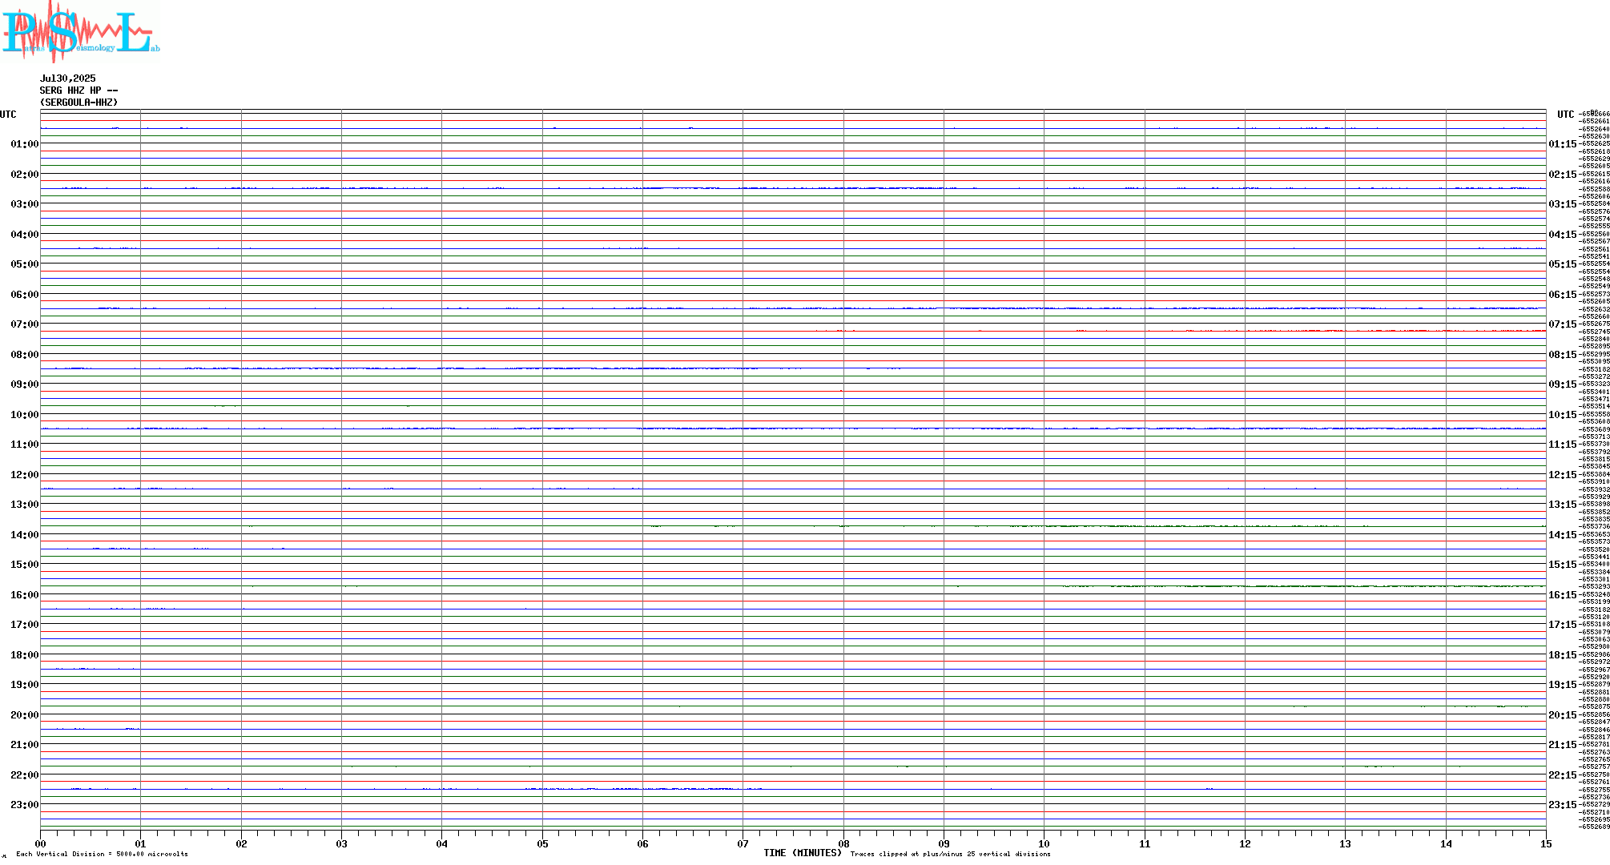
Task: Click the 13:00 hour label
Action: coord(25,505)
